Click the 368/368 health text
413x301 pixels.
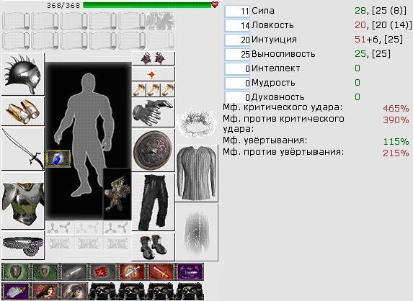(x=63, y=5)
